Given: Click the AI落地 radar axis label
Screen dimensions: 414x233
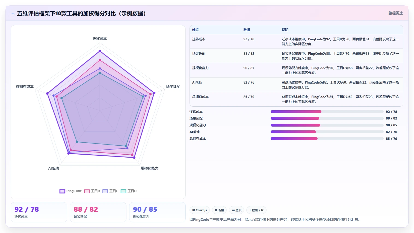Looking at the screenshot, I should click(x=54, y=168).
